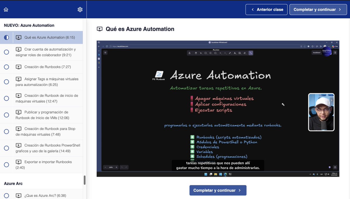Click the PS Runbook icon on the whiteboard
The height and width of the screenshot is (199, 350).
point(159,76)
